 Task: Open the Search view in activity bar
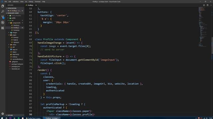point(3,12)
